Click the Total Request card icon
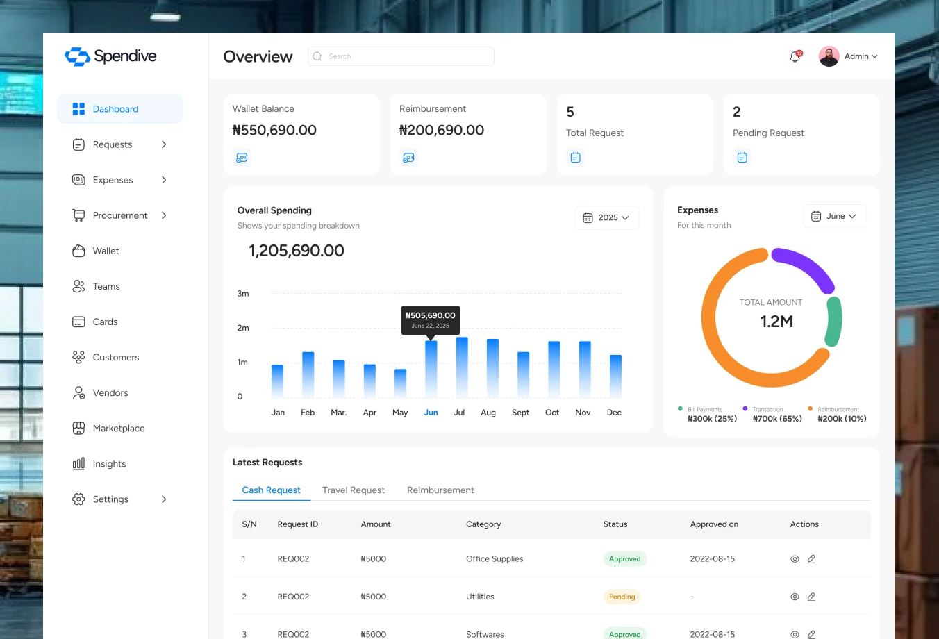 (575, 158)
